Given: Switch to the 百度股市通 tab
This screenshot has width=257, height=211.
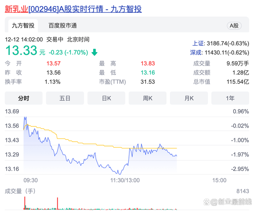Looking at the screenshot, I should click(x=63, y=26).
